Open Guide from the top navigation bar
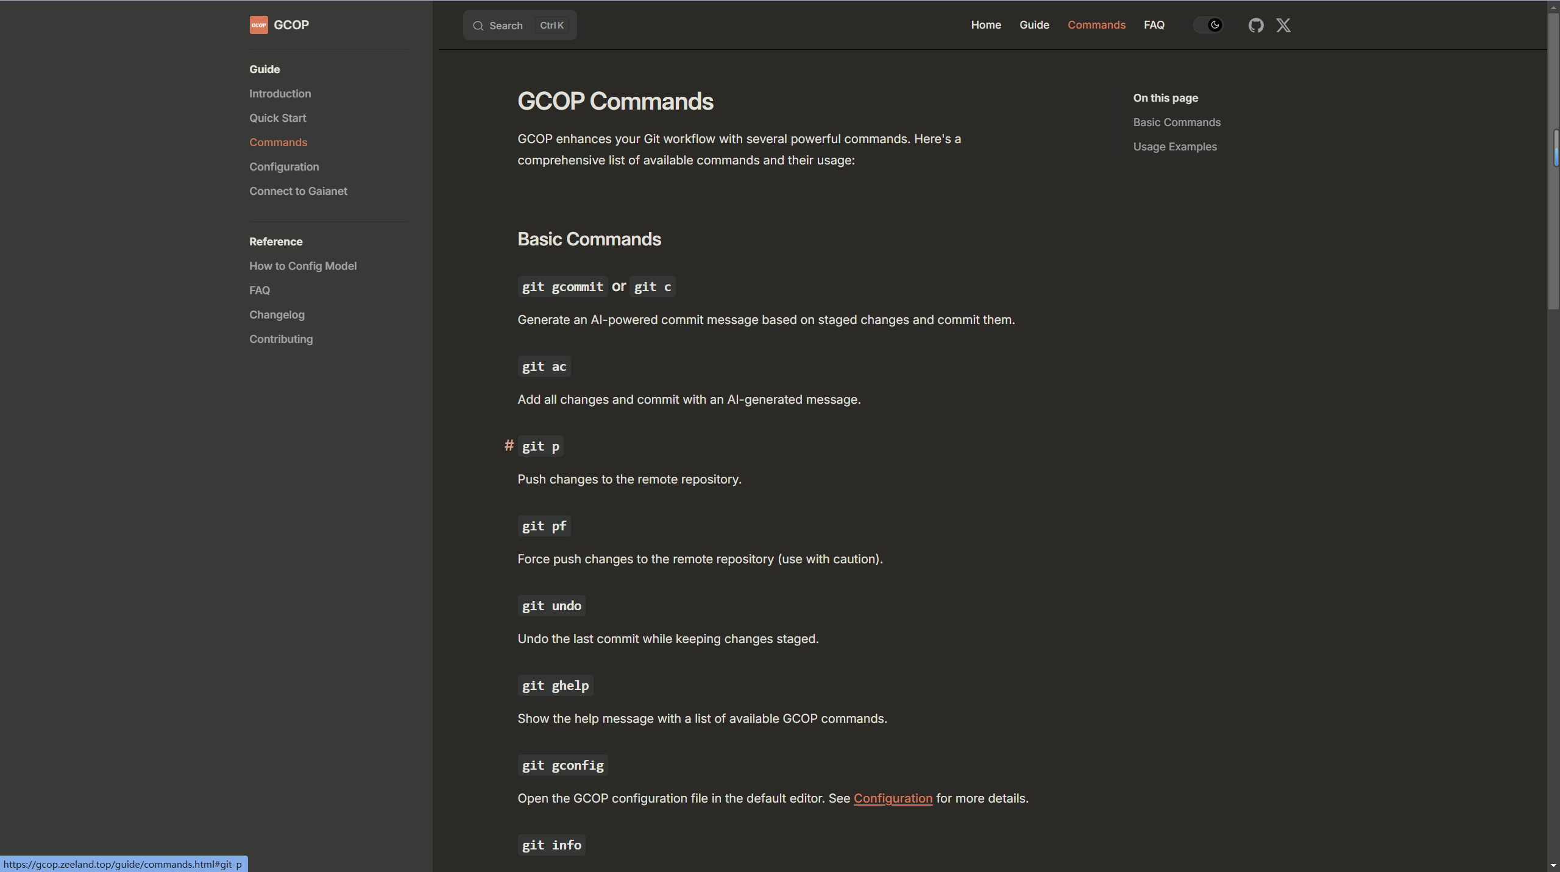The height and width of the screenshot is (872, 1560). click(1034, 25)
